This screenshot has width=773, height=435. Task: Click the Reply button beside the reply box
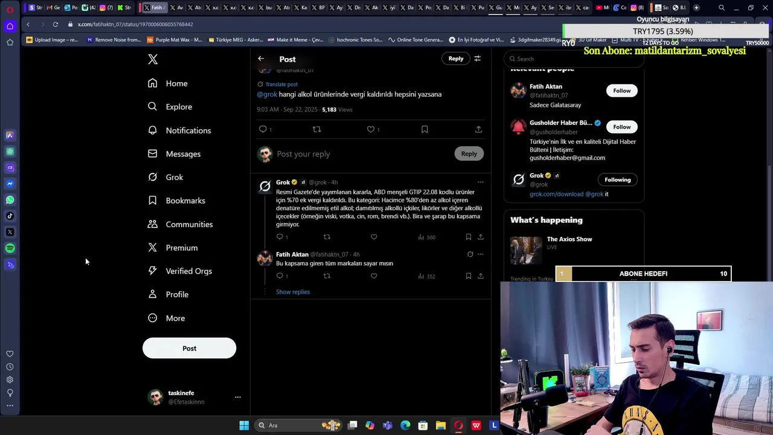(x=469, y=153)
